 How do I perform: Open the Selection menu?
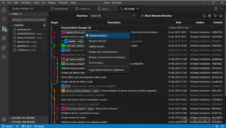coord(26,3)
